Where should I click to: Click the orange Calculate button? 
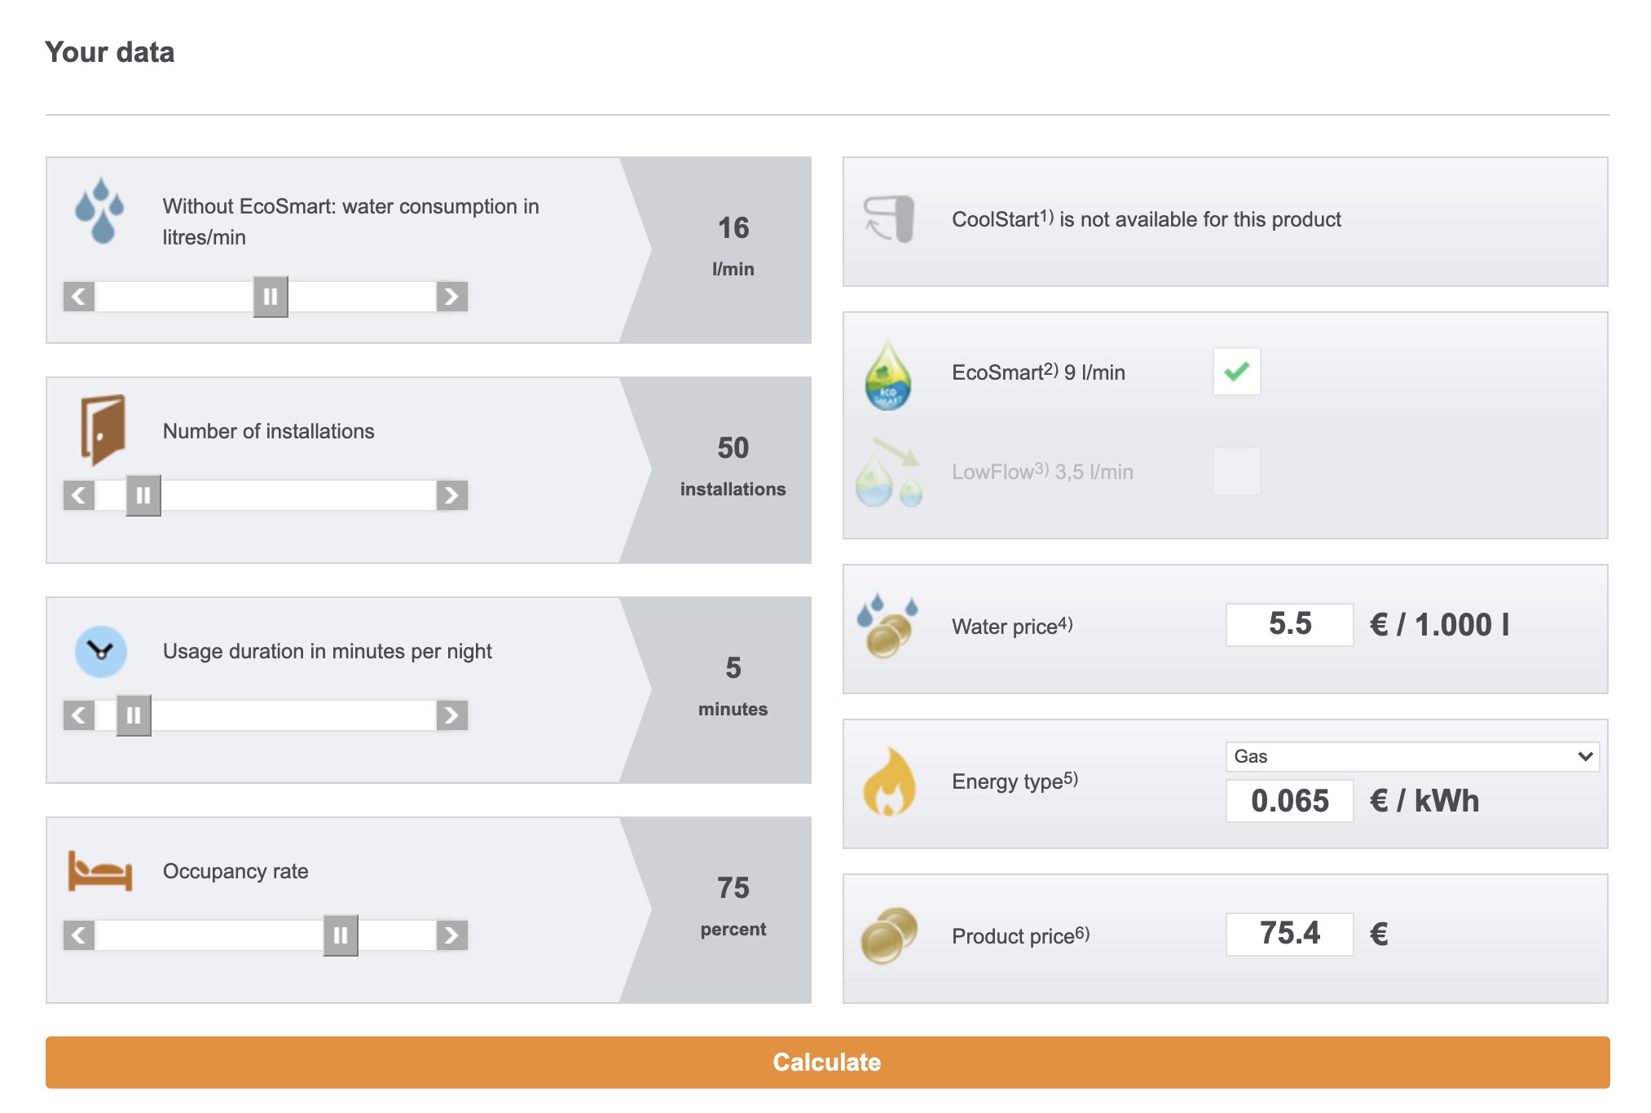[x=827, y=1062]
